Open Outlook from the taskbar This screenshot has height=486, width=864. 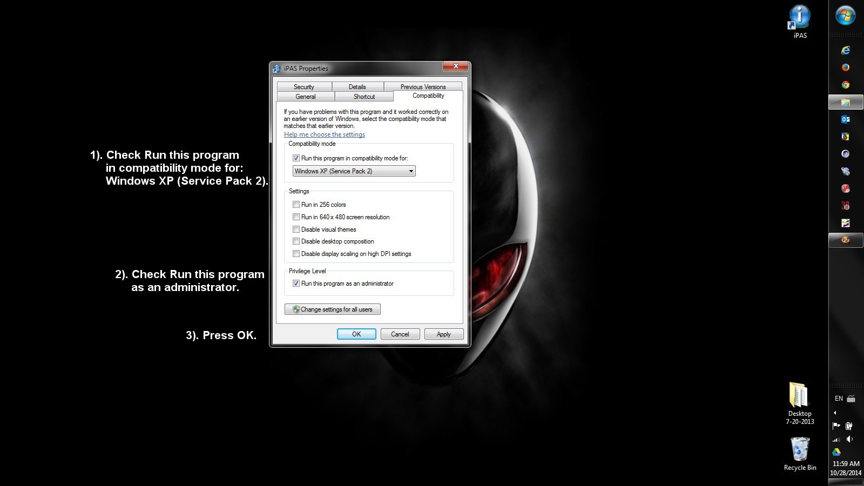click(x=846, y=119)
